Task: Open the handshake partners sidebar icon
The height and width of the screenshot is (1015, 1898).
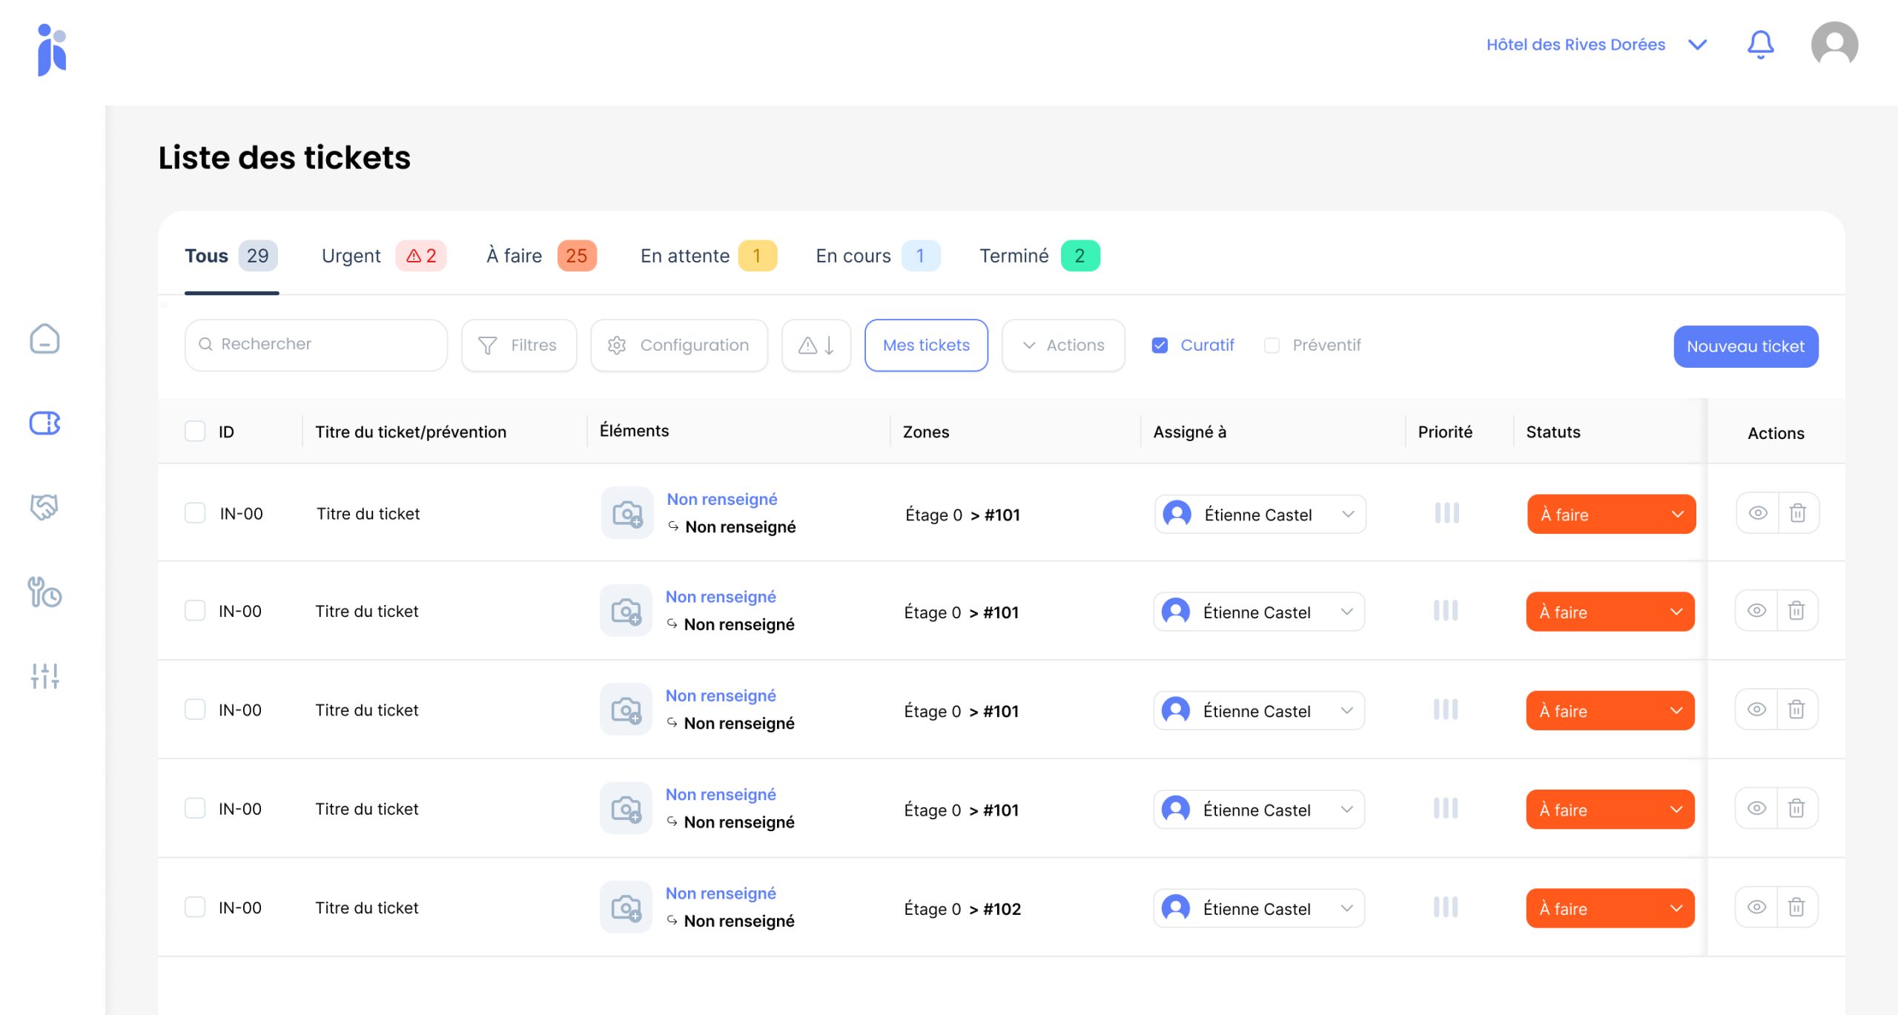Action: pos(44,507)
